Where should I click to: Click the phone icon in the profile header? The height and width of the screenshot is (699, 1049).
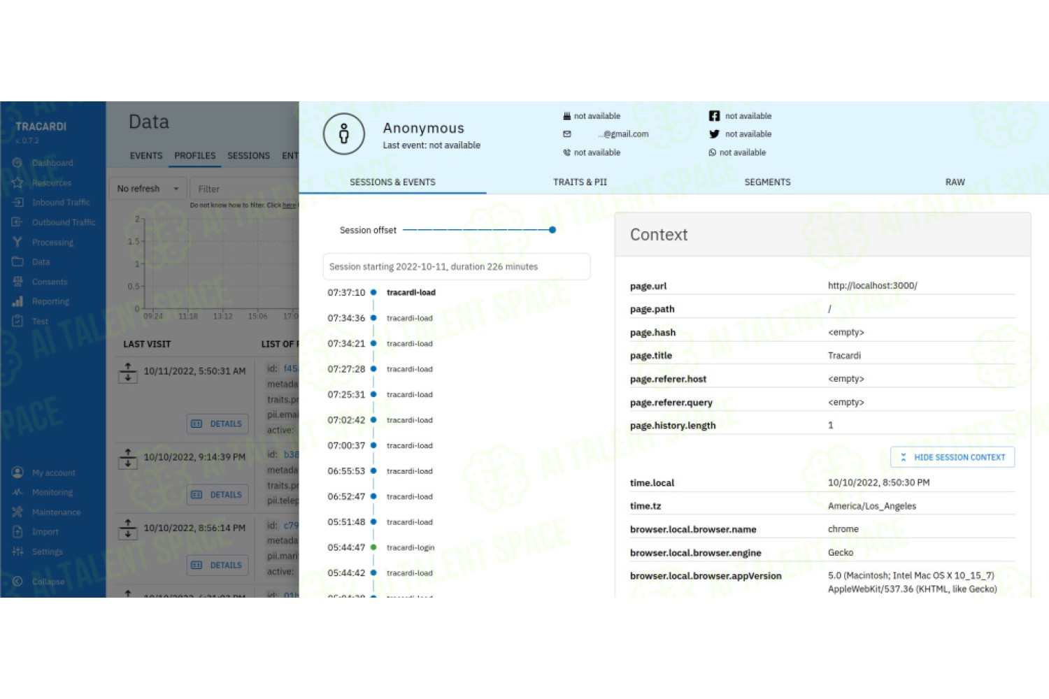click(x=567, y=152)
